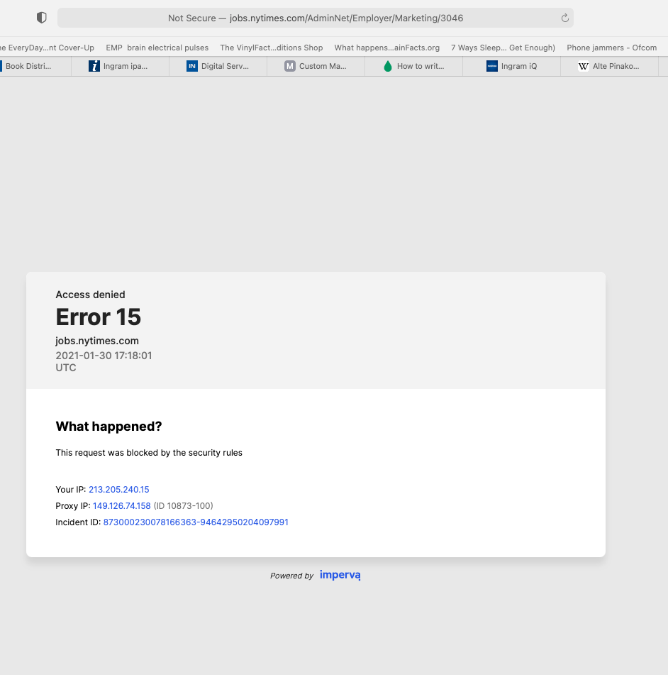This screenshot has height=675, width=668.
Task: Switch to the 'Book Distri...' tab
Action: coord(35,66)
